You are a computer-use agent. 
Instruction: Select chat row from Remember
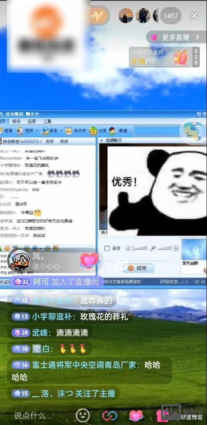[x=29, y=158]
